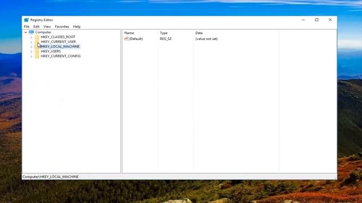Viewport: 362px width, 203px height.
Task: Open the Help menu
Action: point(77,27)
